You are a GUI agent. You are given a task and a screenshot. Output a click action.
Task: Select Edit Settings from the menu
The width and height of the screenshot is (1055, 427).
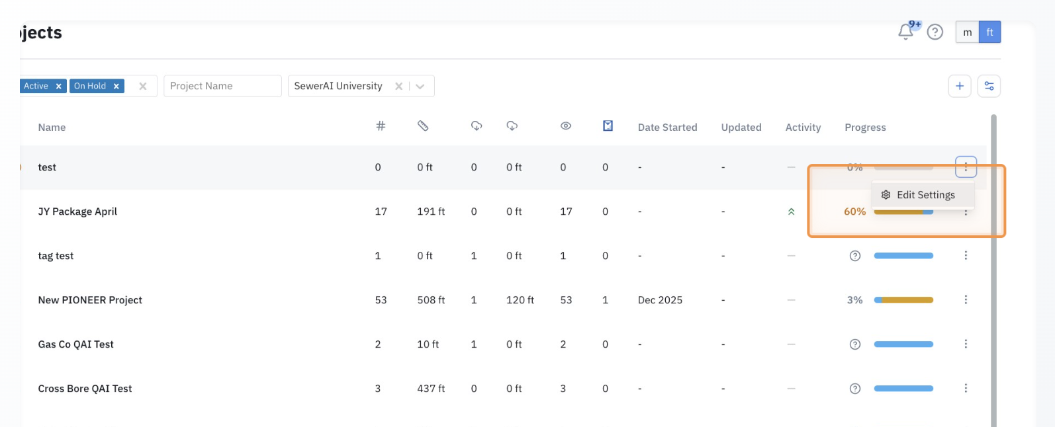tap(925, 195)
